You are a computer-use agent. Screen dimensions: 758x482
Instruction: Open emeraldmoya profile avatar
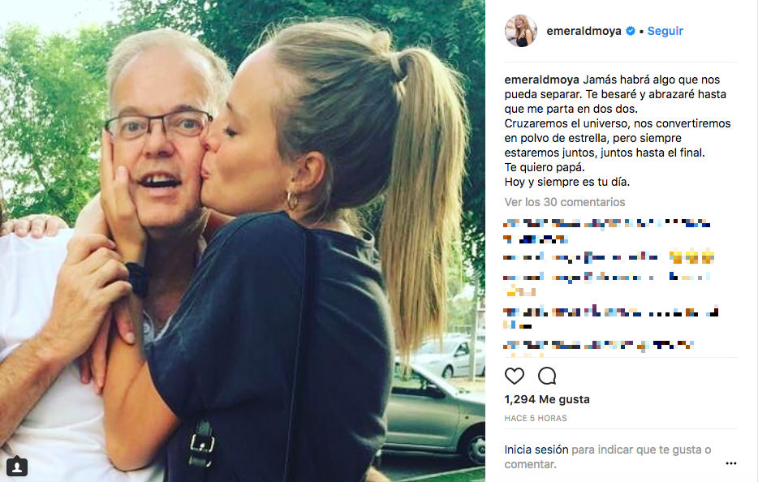521,31
